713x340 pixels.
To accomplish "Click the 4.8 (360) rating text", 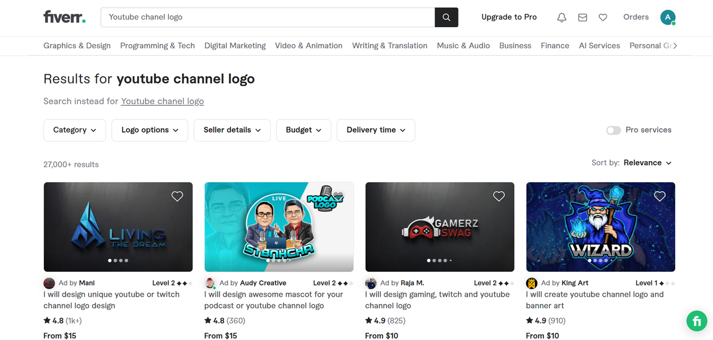I will (x=224, y=321).
